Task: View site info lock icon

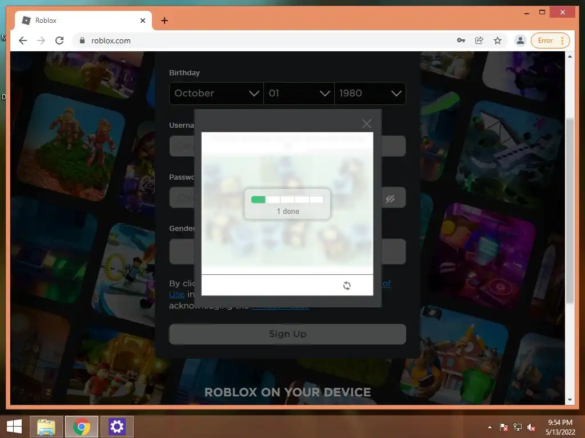Action: (x=82, y=40)
